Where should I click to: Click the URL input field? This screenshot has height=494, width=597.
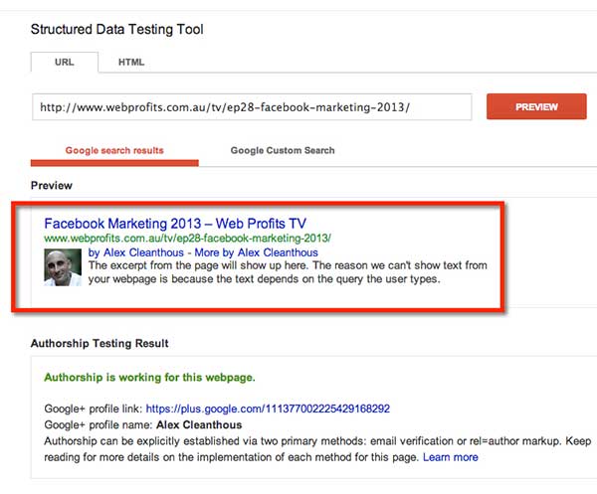(252, 107)
